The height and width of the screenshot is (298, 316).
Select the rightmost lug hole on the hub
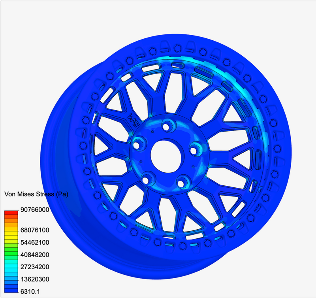click(x=194, y=151)
